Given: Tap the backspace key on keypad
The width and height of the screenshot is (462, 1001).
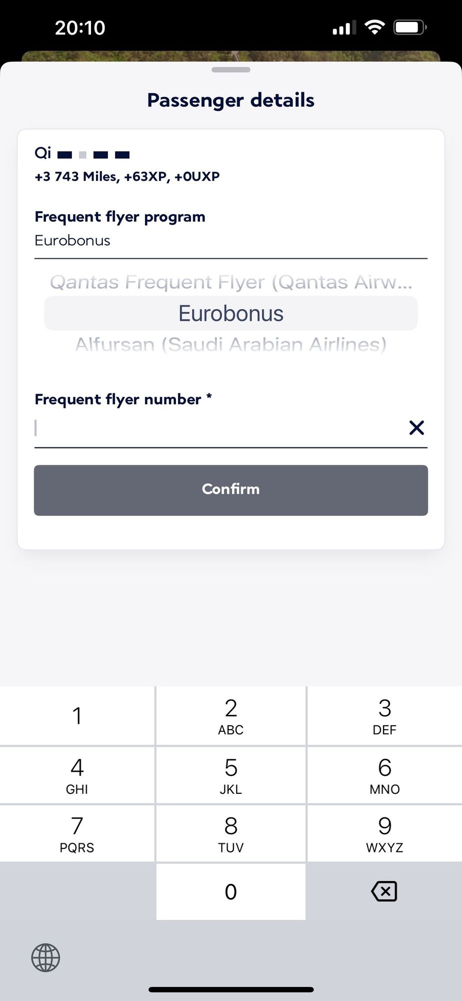Looking at the screenshot, I should (x=384, y=891).
